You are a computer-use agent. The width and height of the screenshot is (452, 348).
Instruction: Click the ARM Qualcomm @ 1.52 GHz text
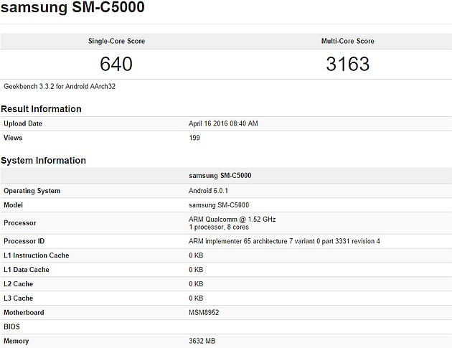tap(232, 219)
